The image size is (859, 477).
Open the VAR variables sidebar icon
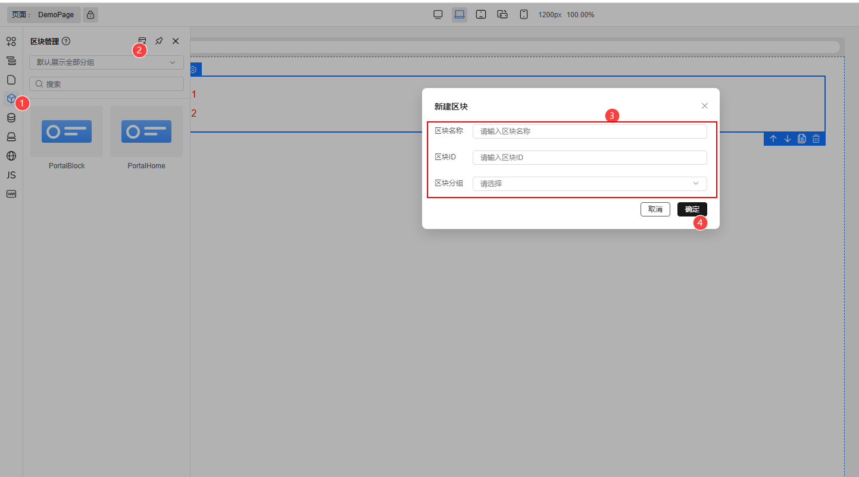[11, 194]
